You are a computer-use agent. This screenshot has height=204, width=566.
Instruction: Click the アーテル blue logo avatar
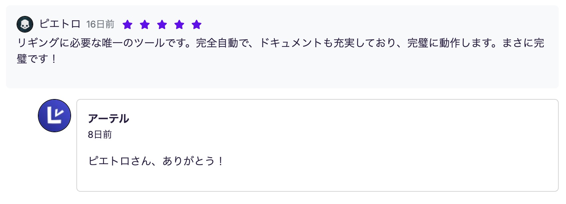click(x=54, y=116)
